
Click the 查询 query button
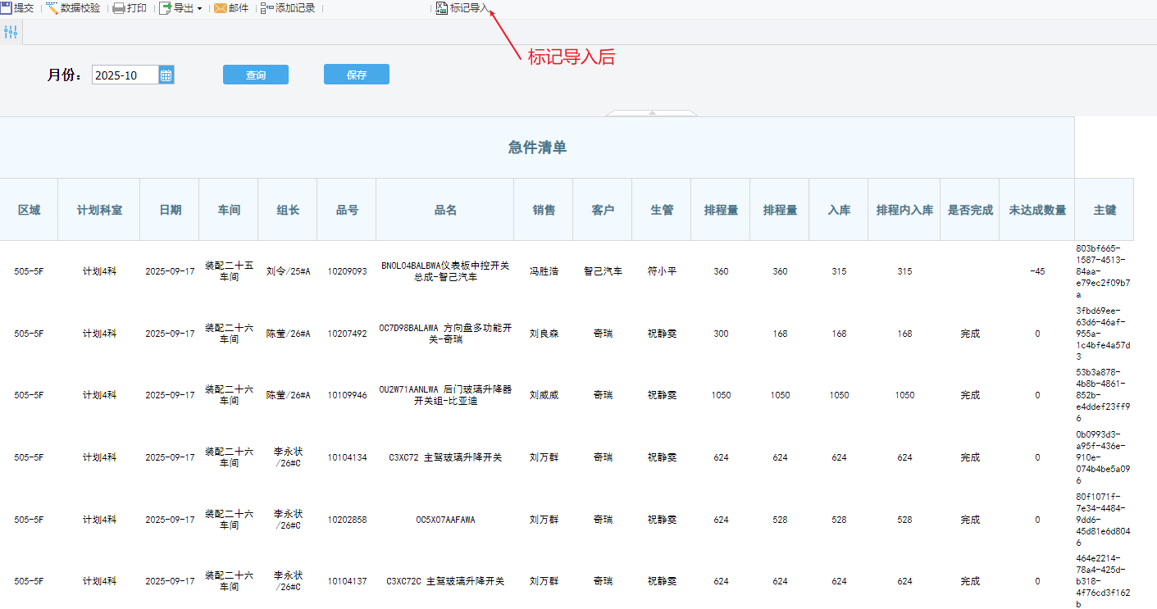(256, 75)
